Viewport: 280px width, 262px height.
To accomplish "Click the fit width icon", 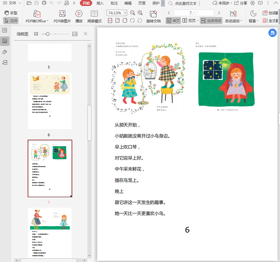I will [x=125, y=21].
